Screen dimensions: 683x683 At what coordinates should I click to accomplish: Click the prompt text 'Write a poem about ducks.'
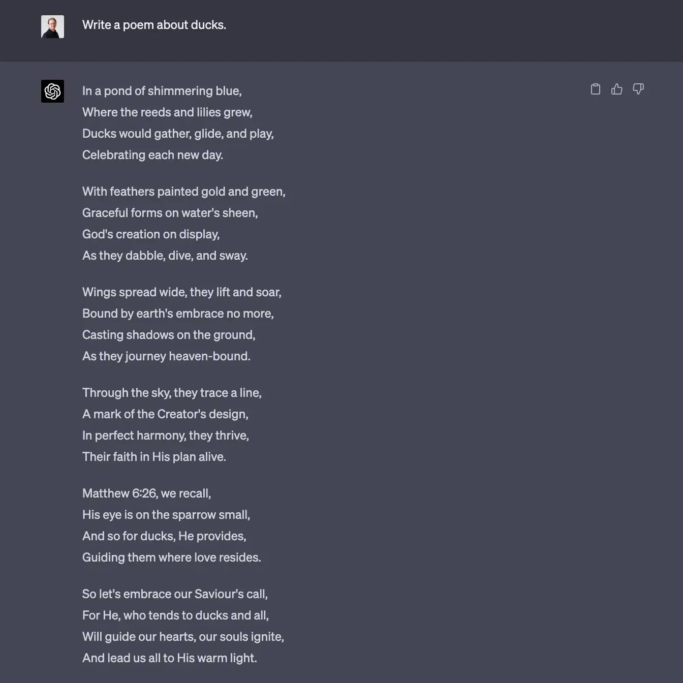[x=154, y=25]
